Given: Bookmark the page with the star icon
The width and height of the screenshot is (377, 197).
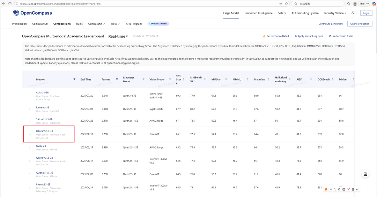Looking at the screenshot, I should click(x=286, y=3).
